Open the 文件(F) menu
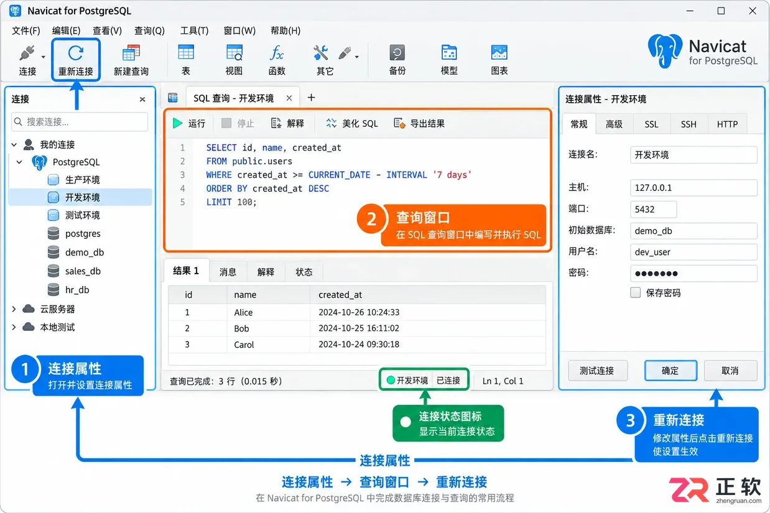The height and width of the screenshot is (513, 770). pos(26,30)
